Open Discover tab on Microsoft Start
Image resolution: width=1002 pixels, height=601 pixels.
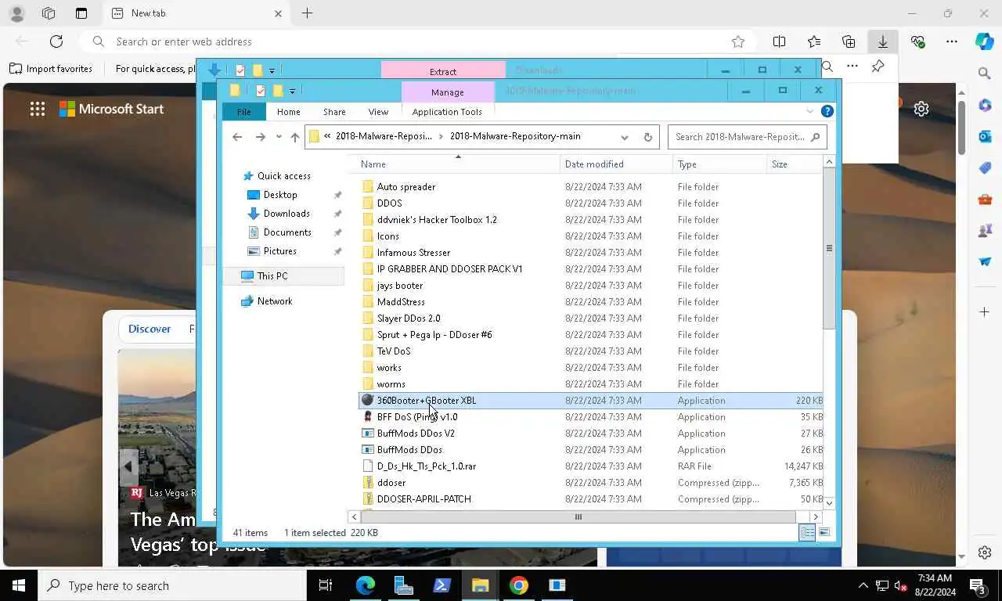[x=150, y=329]
